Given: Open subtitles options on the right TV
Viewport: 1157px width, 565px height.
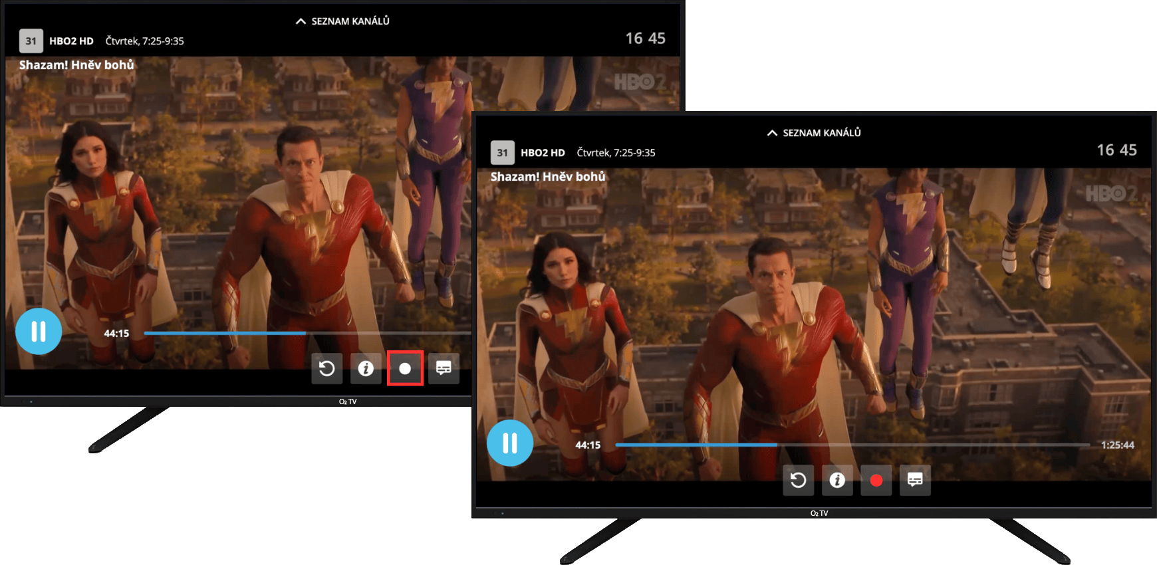Looking at the screenshot, I should tap(915, 480).
